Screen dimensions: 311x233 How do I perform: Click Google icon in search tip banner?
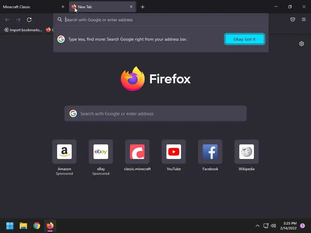tap(61, 39)
